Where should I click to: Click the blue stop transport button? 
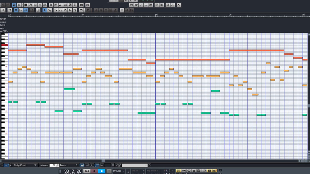(102, 171)
